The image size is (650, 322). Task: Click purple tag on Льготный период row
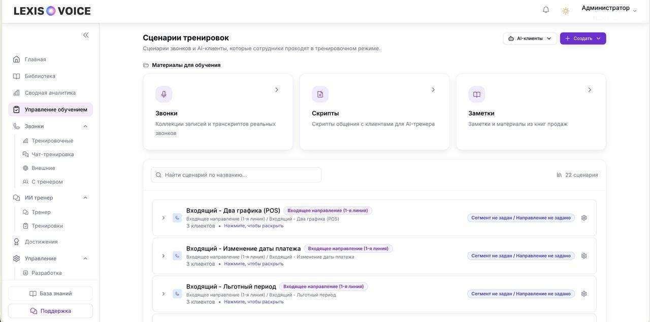point(323,287)
